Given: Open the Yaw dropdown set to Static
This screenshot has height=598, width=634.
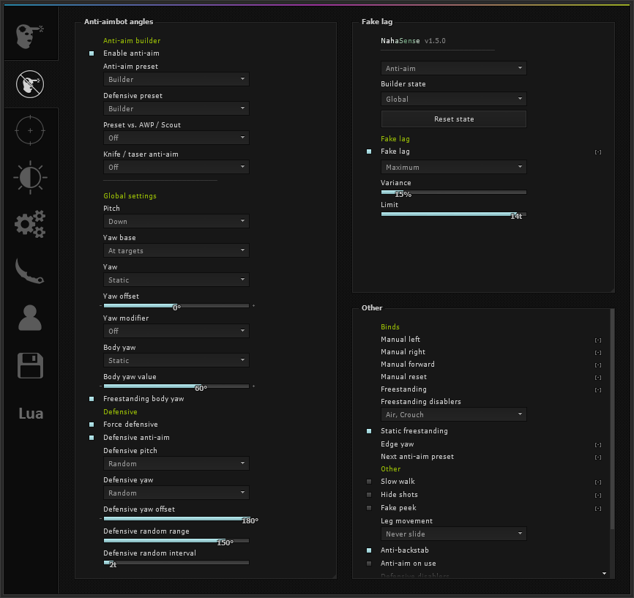Looking at the screenshot, I should coord(176,280).
